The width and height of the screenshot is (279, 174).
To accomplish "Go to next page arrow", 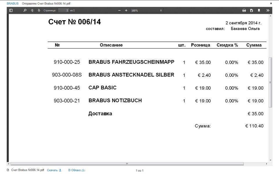I will point(39,10).
